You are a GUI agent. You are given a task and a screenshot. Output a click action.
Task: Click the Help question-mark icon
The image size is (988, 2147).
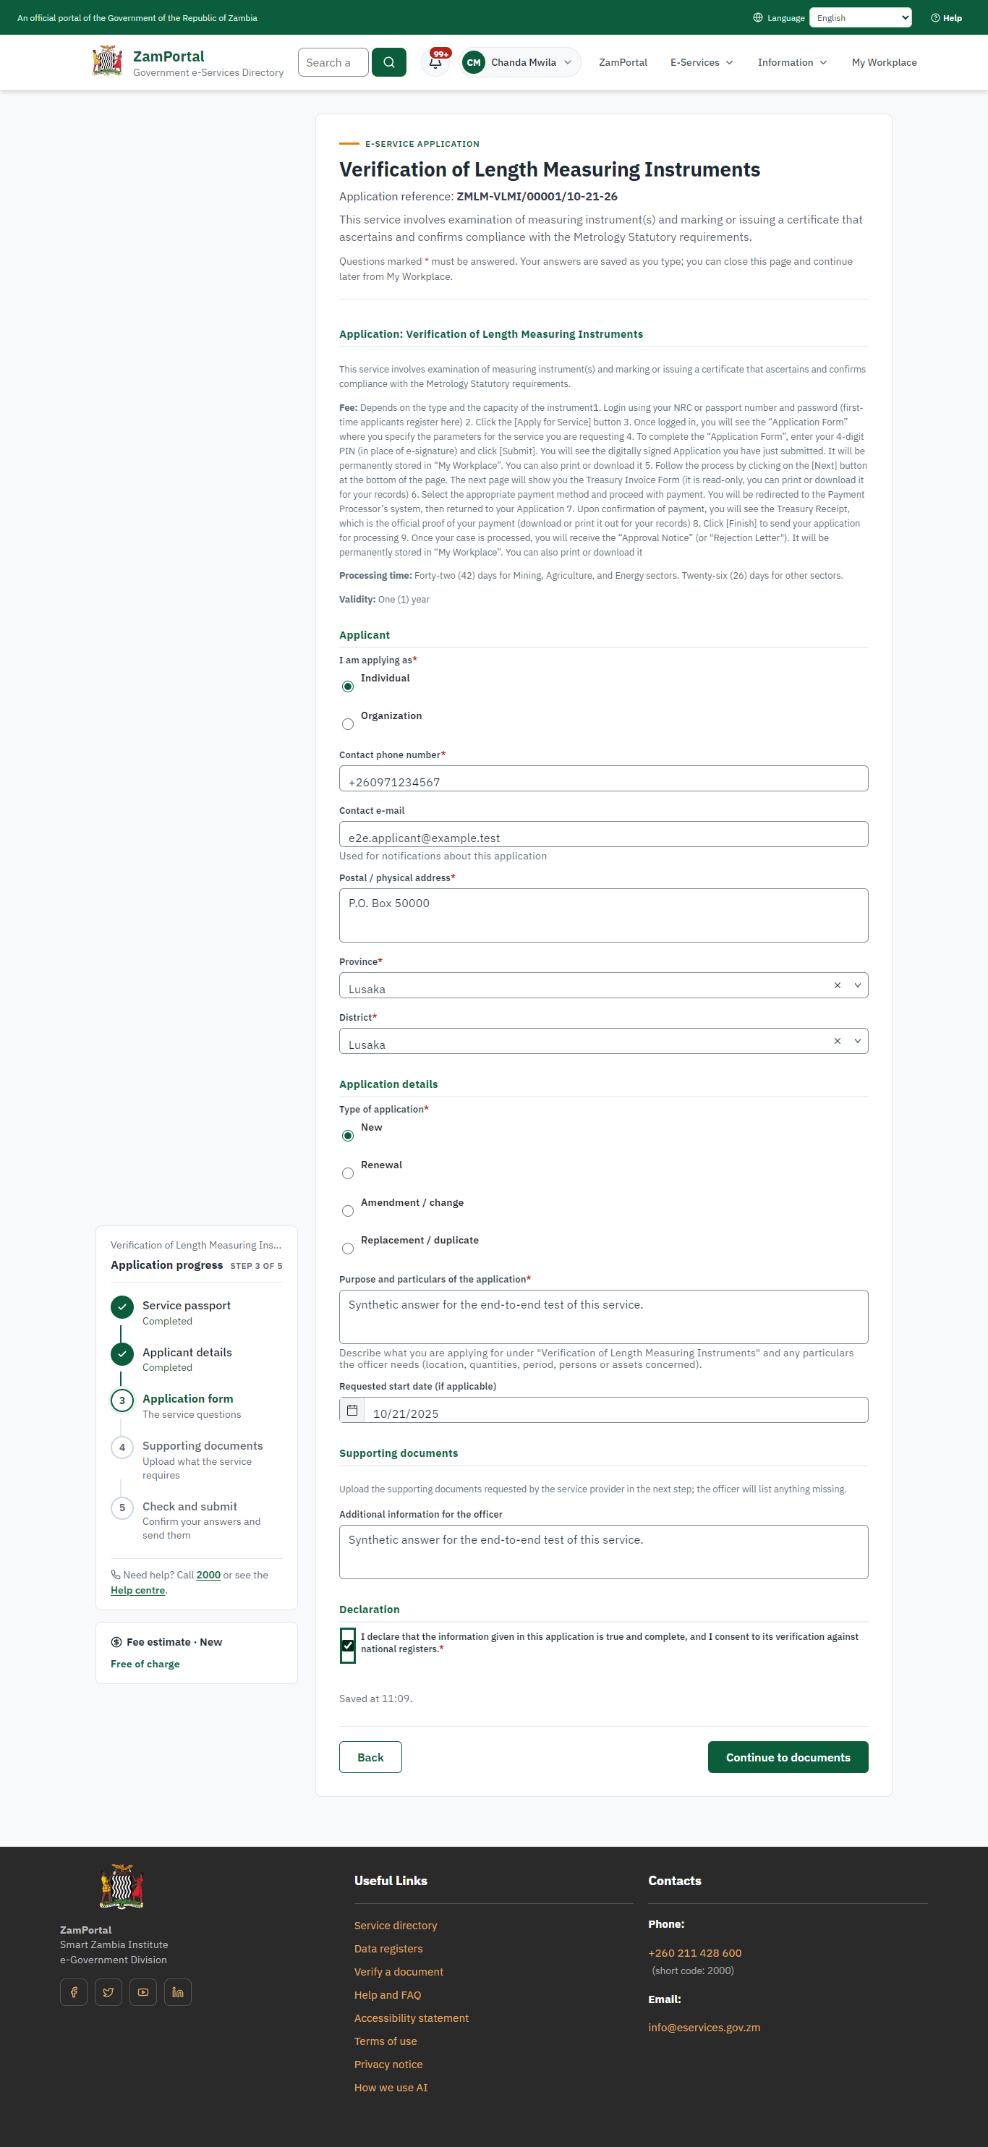pyautogui.click(x=935, y=17)
